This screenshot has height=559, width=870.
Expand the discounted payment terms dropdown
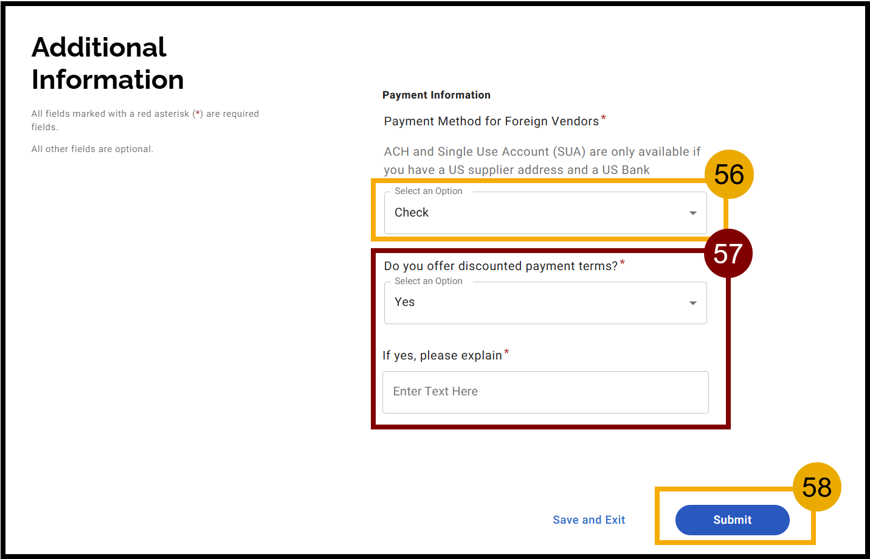pos(545,302)
